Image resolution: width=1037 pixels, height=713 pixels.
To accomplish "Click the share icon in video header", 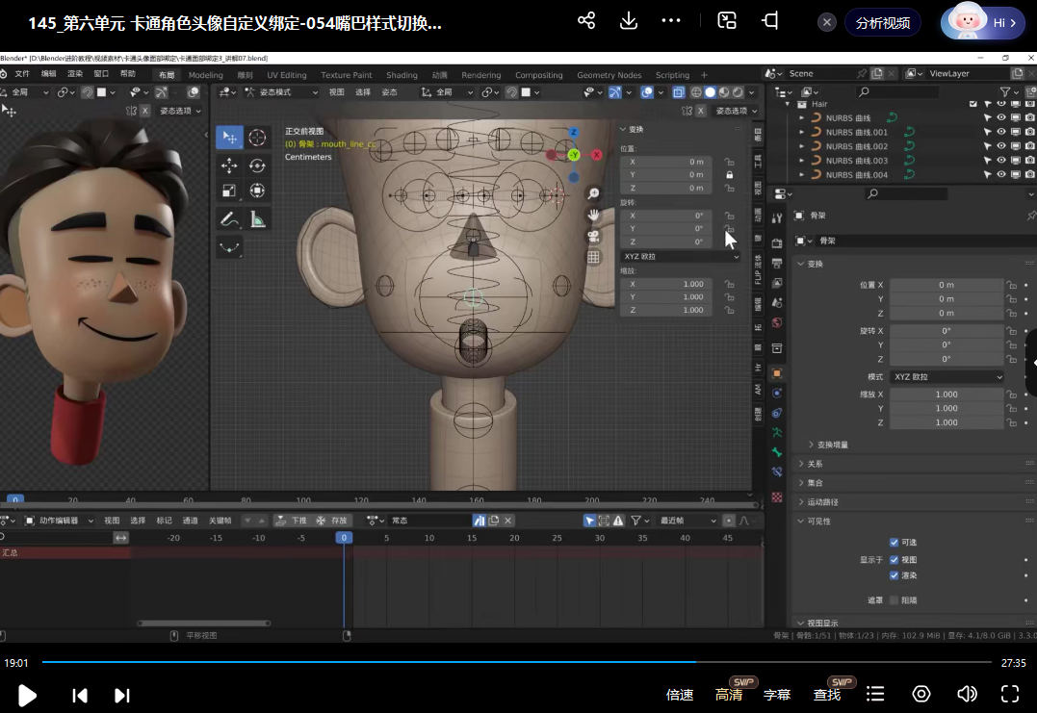I will point(585,21).
